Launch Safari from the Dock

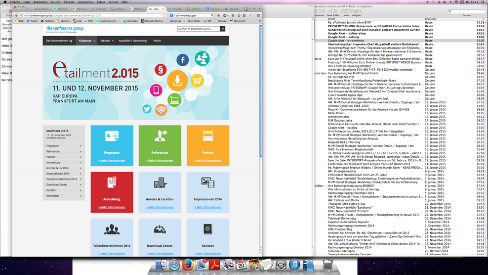point(174,265)
